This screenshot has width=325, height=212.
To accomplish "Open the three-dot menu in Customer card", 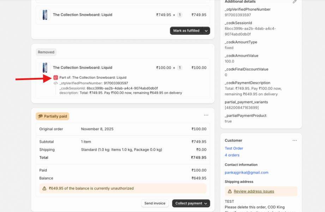I will tap(295, 140).
